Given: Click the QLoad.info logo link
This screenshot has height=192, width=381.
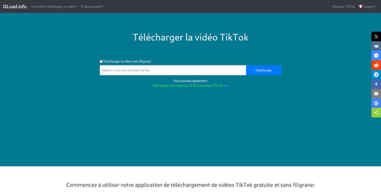Looking at the screenshot, I should [15, 7].
